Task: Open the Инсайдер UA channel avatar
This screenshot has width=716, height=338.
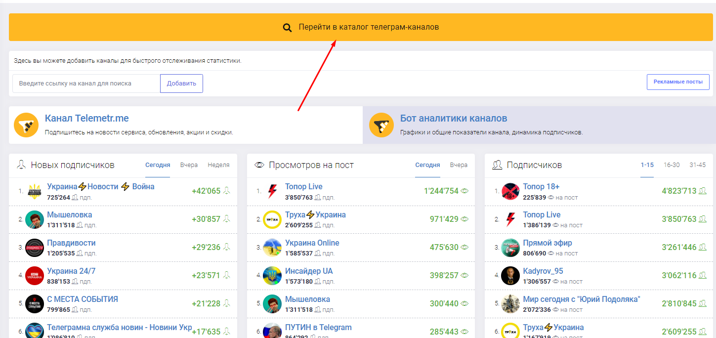Action: [272, 276]
